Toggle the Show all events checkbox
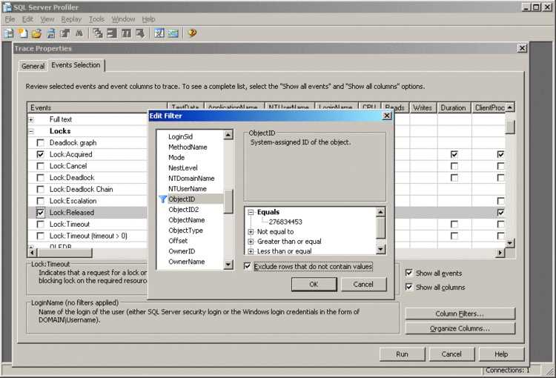556x378 pixels. click(x=408, y=273)
